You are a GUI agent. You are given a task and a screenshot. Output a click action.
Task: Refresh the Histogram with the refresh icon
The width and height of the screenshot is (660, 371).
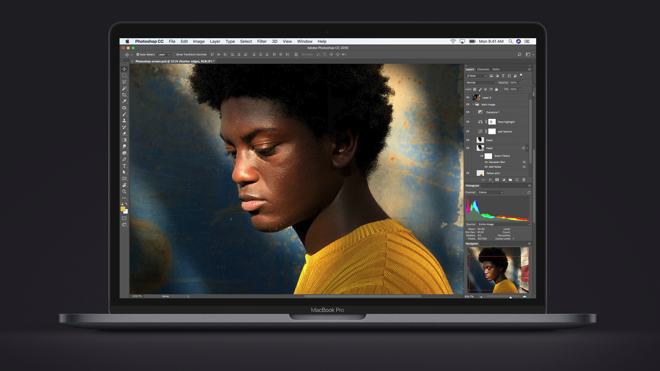[x=529, y=192]
